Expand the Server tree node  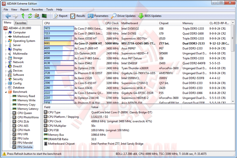6,45
